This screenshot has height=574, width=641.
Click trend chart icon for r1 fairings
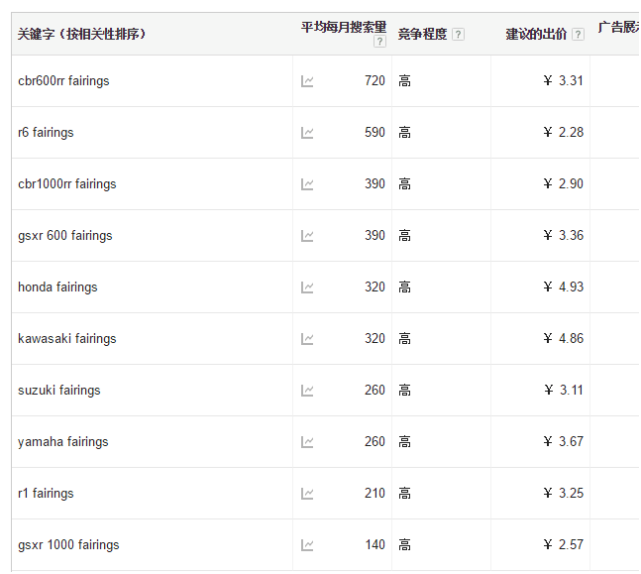click(307, 494)
